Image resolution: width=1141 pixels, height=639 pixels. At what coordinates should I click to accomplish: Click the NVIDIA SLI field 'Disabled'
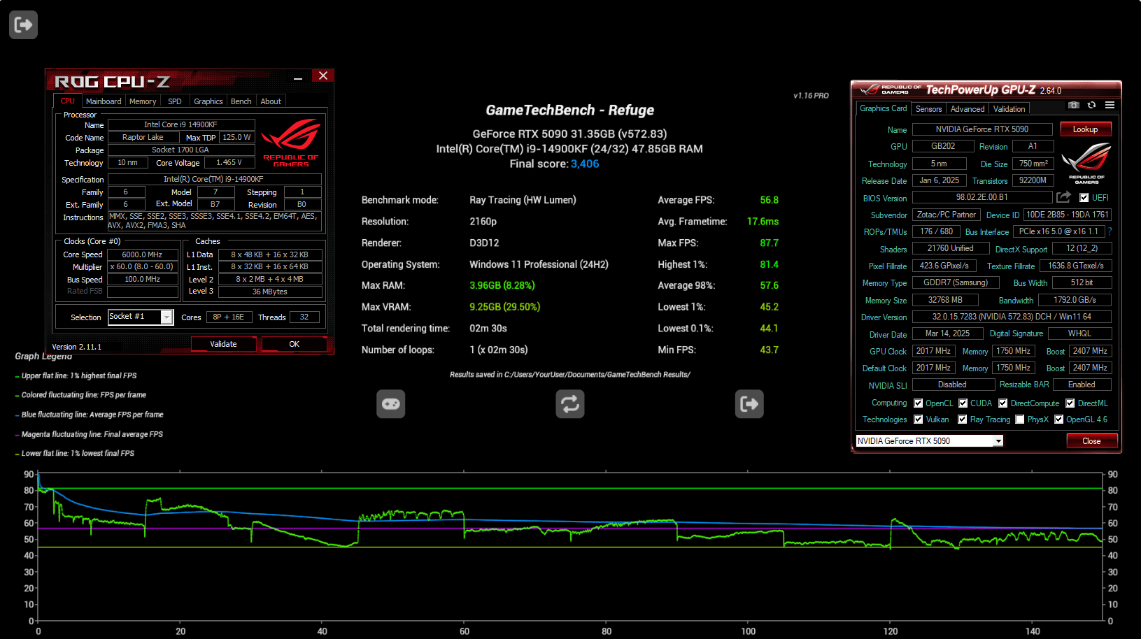pyautogui.click(x=953, y=385)
